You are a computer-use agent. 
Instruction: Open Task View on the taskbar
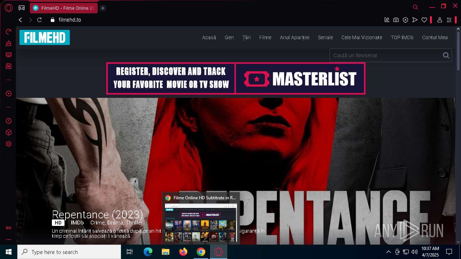[x=130, y=252]
